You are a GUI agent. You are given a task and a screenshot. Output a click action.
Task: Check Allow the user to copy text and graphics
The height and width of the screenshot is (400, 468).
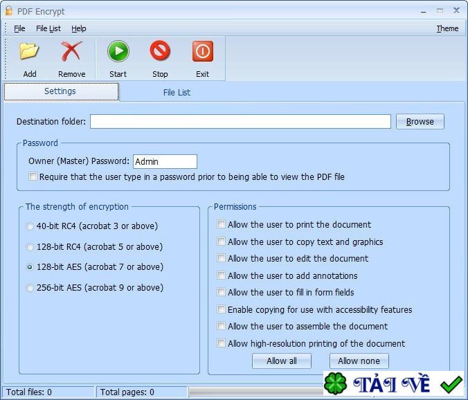221,241
